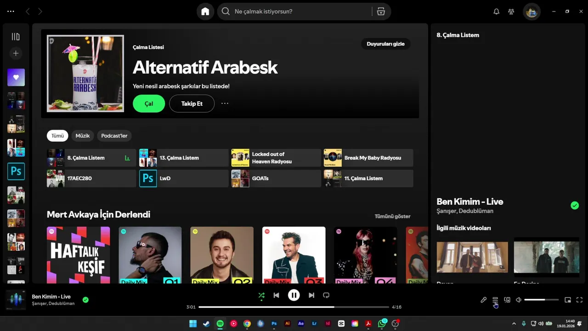Select the Tümü filter chip

[x=57, y=136]
